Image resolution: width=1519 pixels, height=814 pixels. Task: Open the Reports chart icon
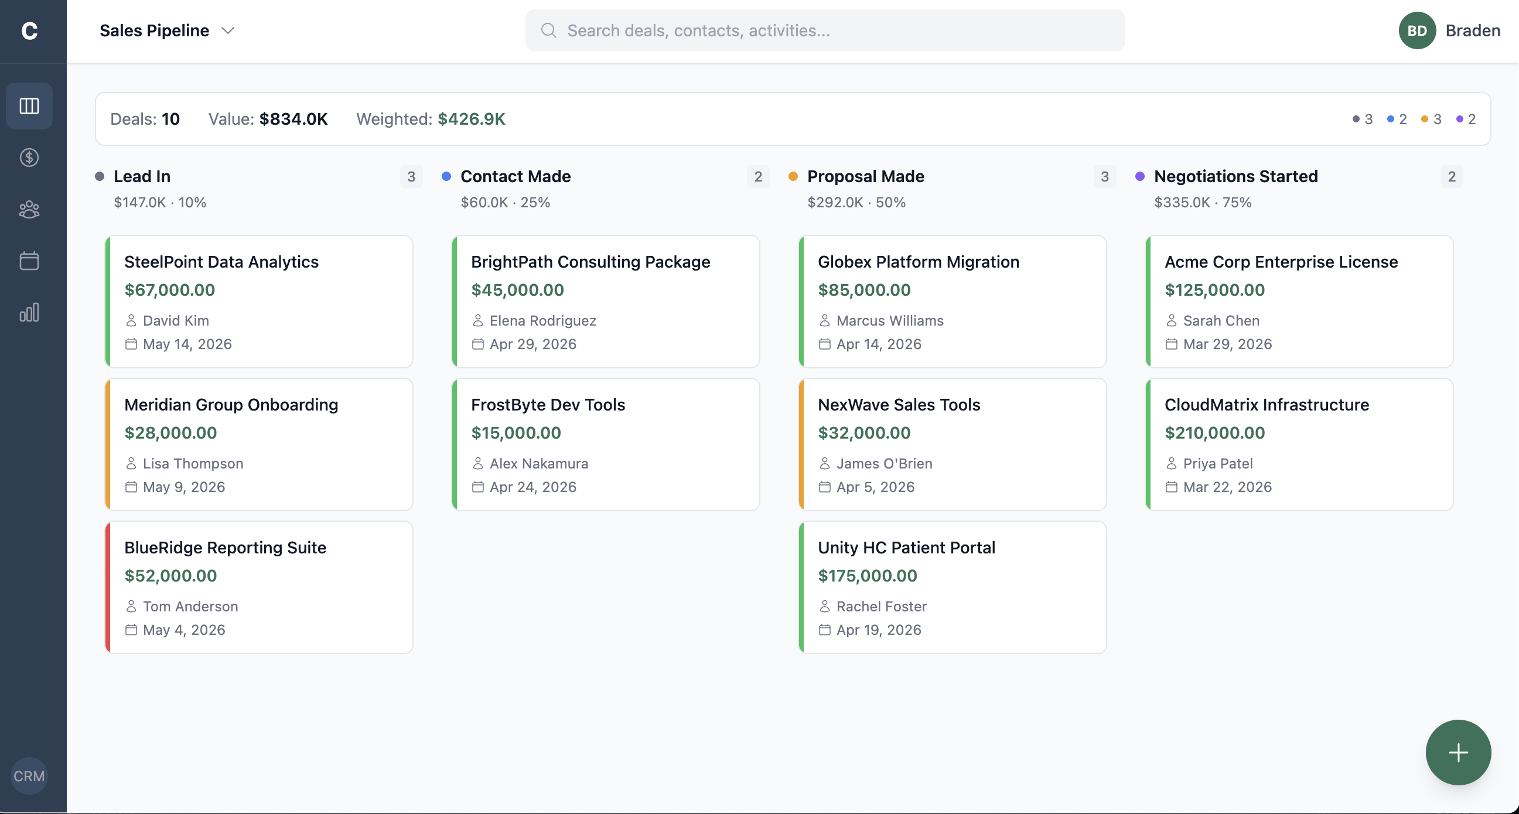pyautogui.click(x=29, y=312)
